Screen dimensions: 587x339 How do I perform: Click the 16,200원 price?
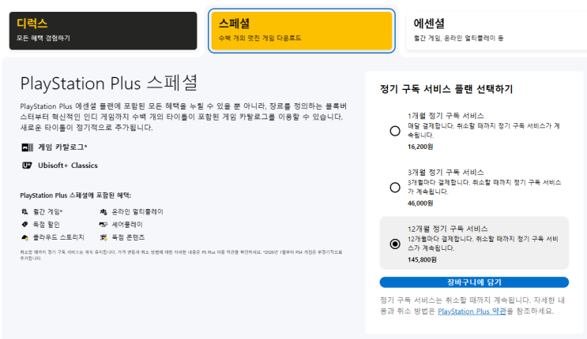420,147
